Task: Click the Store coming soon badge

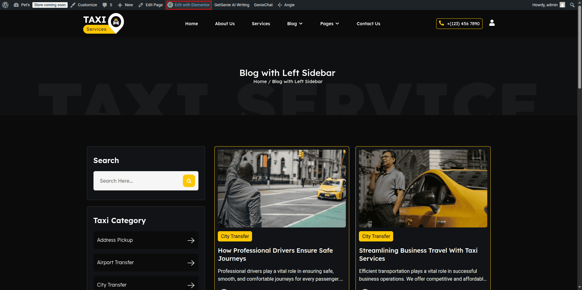Action: click(x=50, y=5)
